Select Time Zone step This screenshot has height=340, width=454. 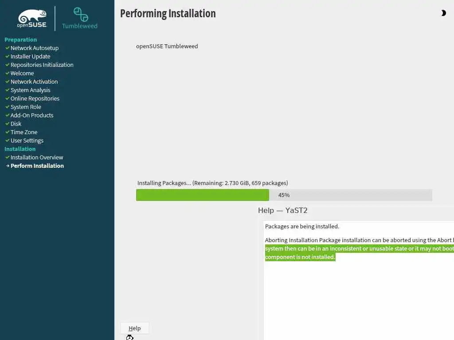coord(24,132)
